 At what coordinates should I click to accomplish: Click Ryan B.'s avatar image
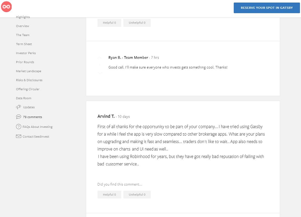(100, 64)
